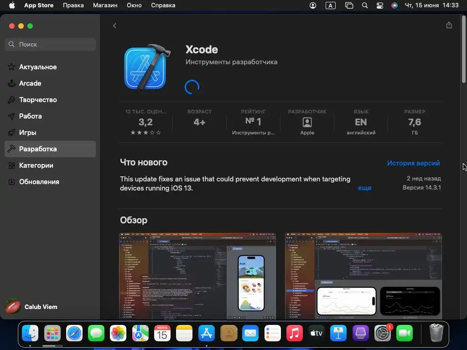Open second Xcode overview screenshot

tap(363, 276)
